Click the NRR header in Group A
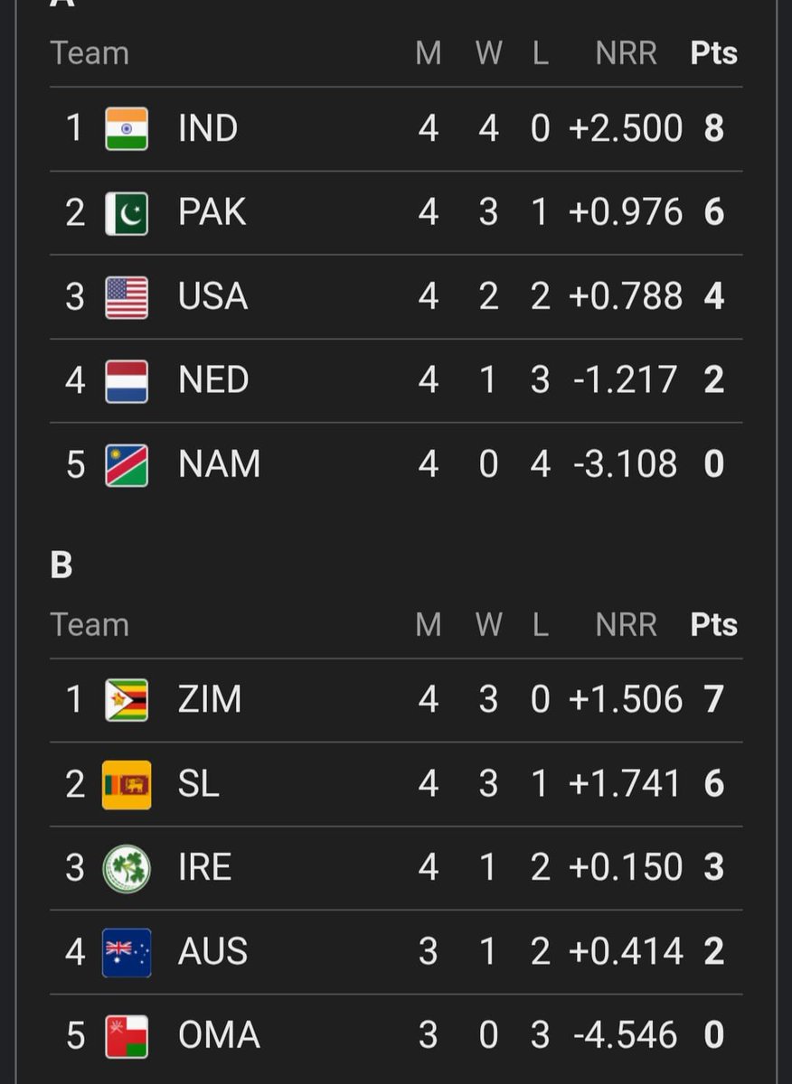792x1084 pixels. 626,53
